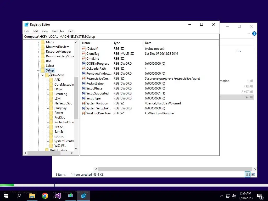Open the File menu in Registry Editor
Screen dimensions: 268x201
click(x=27, y=31)
